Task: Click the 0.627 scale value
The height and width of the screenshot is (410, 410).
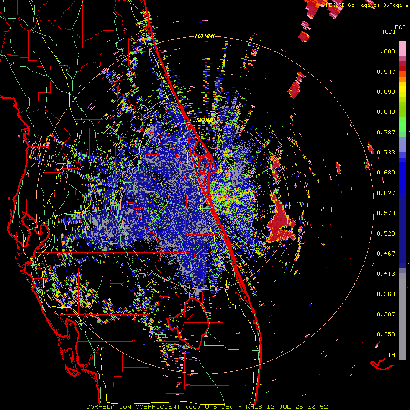Action: pos(386,193)
